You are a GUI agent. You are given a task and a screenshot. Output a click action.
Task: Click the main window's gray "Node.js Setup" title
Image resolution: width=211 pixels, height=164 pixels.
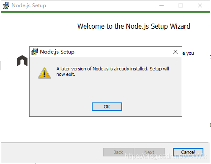[29, 5]
